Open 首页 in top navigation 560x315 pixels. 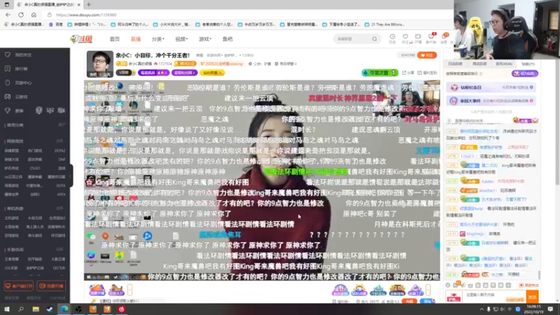click(115, 39)
